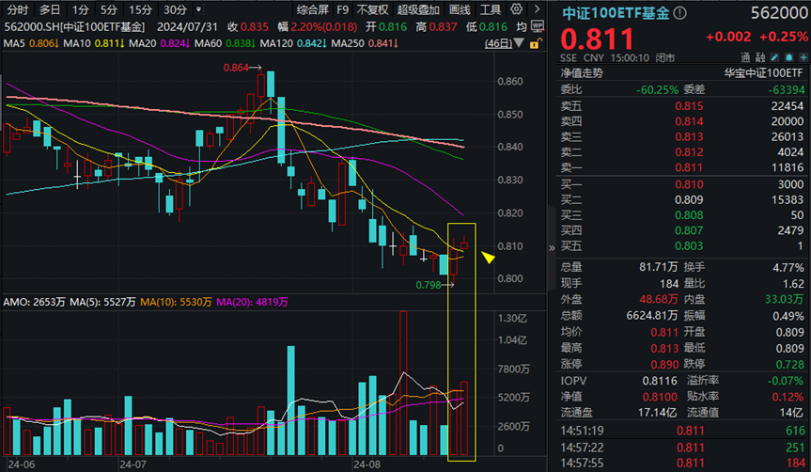Toggle 超级叠加 overlay mode
The height and width of the screenshot is (472, 811).
tap(418, 9)
